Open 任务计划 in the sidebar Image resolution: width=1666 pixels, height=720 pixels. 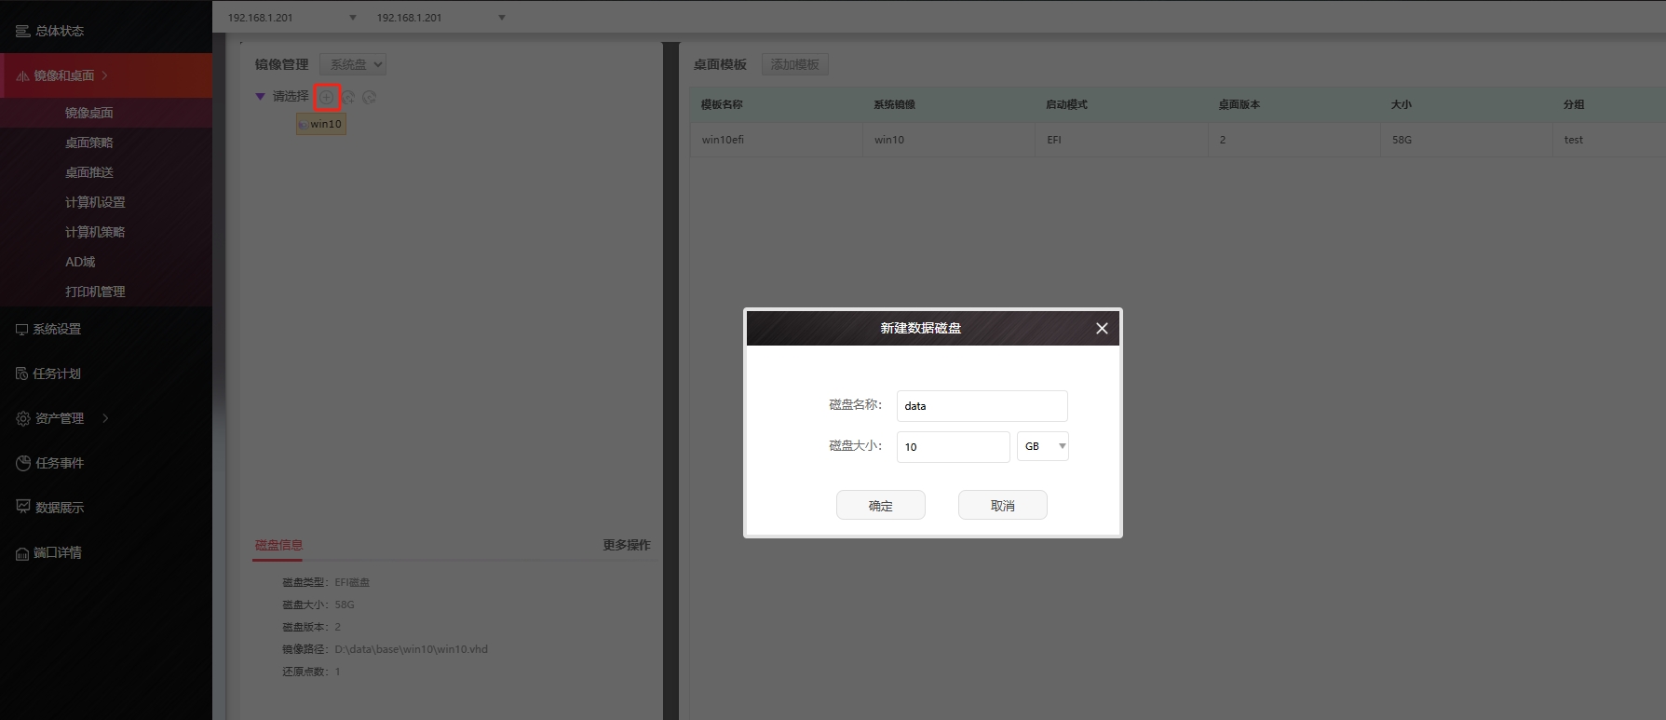pyautogui.click(x=57, y=374)
